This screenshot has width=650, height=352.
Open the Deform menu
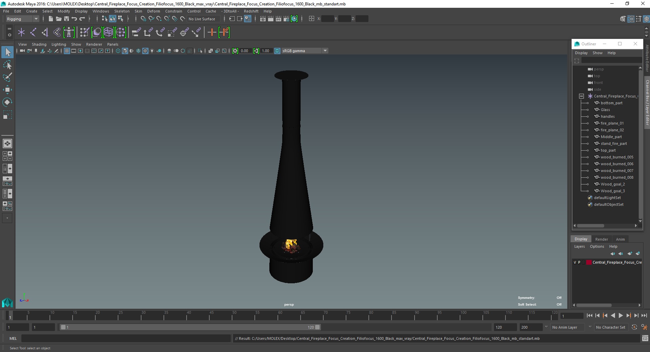153,11
